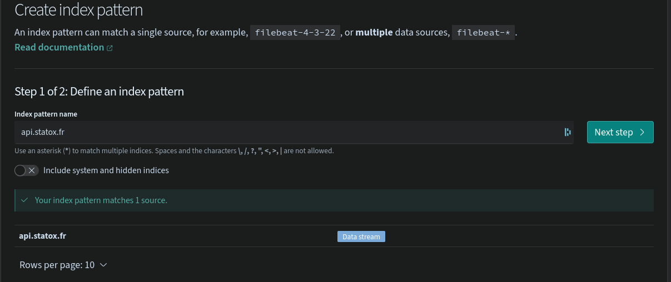
Task: Click the "Index pattern name" field label
Action: 46,114
